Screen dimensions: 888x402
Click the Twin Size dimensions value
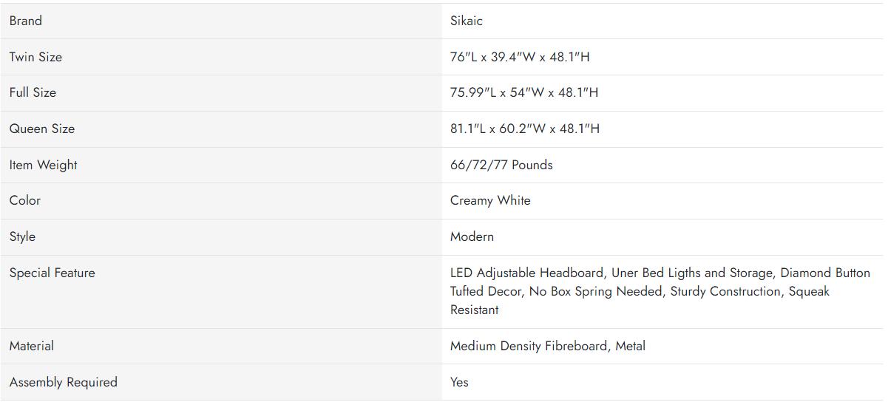click(520, 57)
